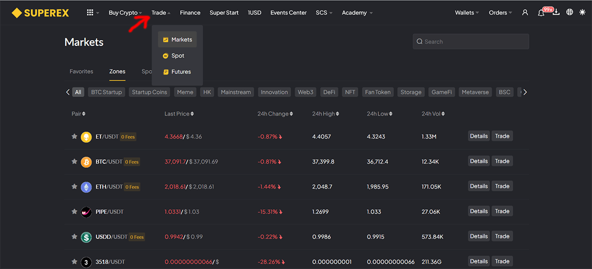
Task: Favorite the PIPE/USDT pair star
Action: [74, 212]
